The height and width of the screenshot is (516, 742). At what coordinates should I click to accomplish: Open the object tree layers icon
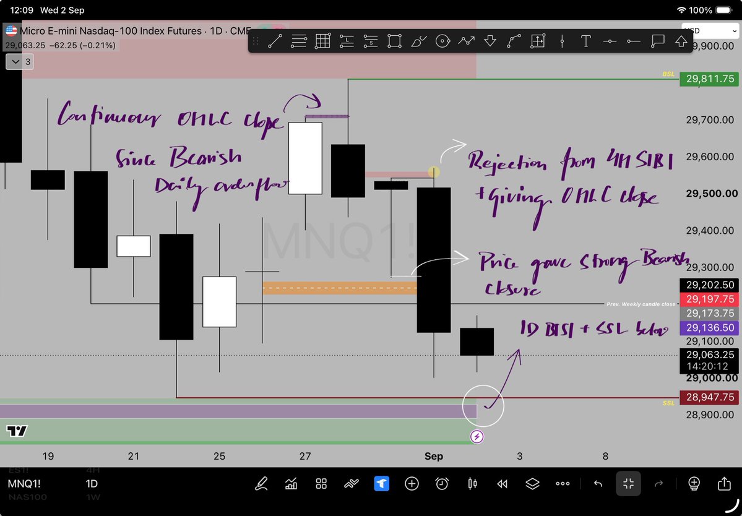coord(532,483)
